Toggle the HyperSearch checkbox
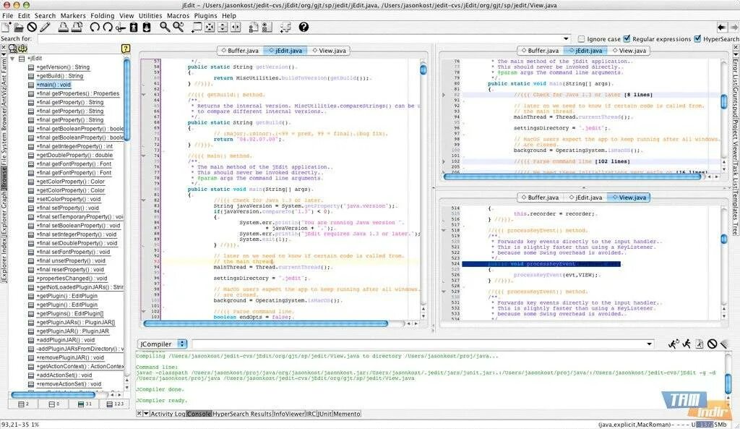Image resolution: width=740 pixels, height=429 pixels. click(697, 39)
